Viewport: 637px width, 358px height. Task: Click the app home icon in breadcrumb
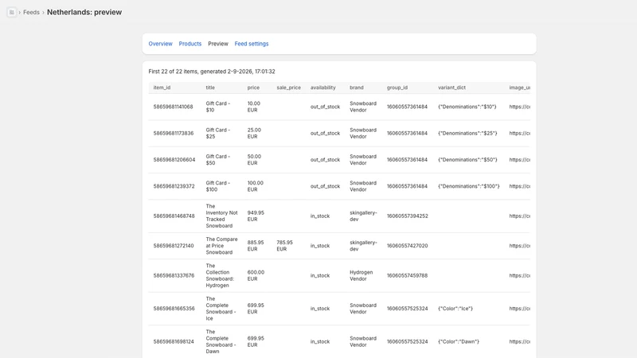(x=12, y=12)
